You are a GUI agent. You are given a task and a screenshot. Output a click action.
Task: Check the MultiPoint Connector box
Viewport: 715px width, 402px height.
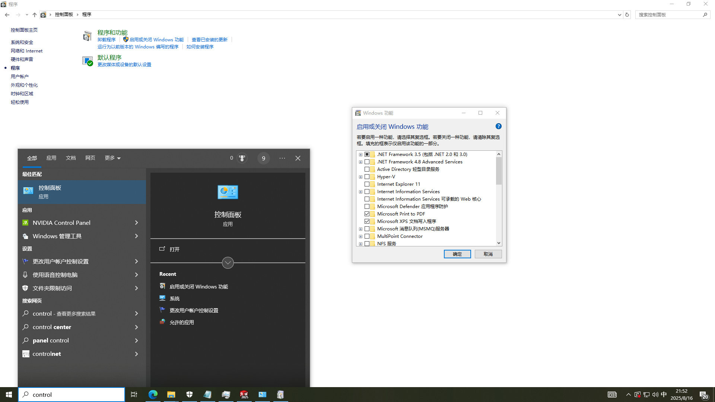click(x=367, y=236)
